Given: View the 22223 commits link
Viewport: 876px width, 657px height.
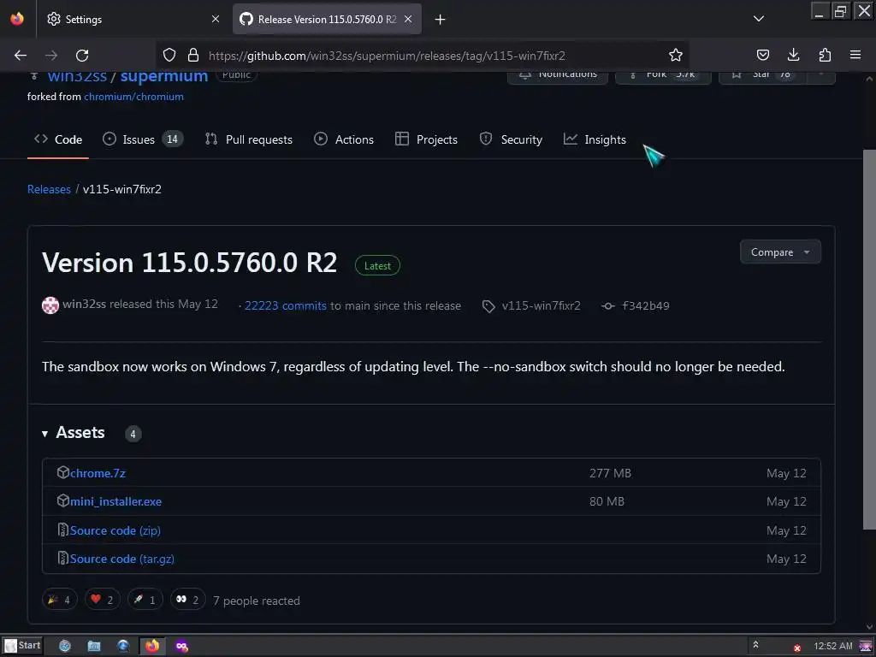Looking at the screenshot, I should pos(286,305).
